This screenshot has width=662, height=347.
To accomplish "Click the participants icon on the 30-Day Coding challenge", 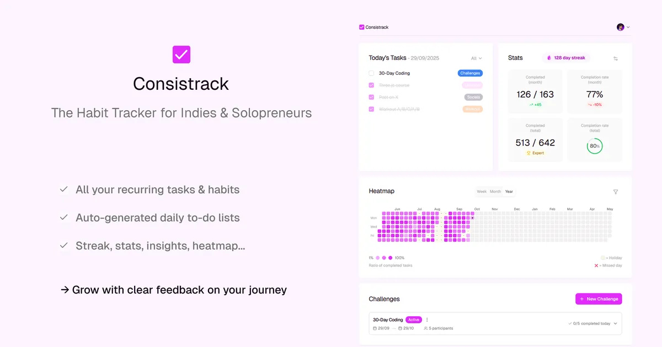I will (x=425, y=328).
